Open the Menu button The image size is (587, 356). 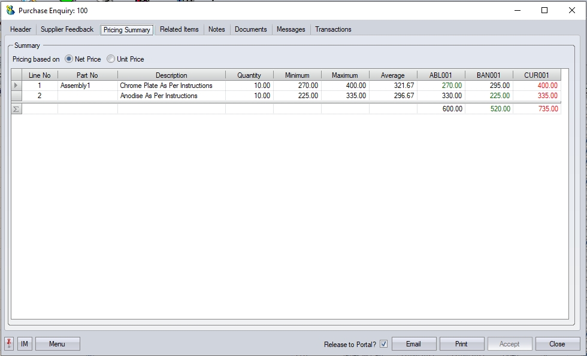click(58, 343)
